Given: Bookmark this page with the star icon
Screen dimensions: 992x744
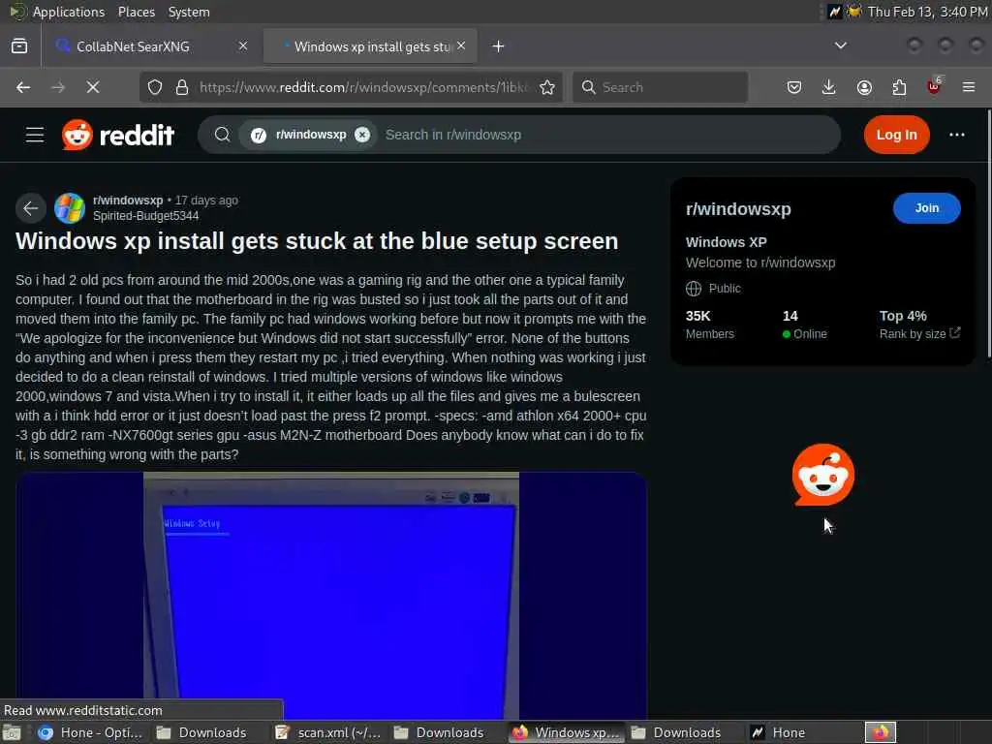Looking at the screenshot, I should 547,87.
